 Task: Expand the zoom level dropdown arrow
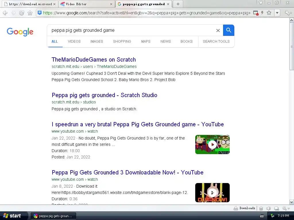click(289, 209)
